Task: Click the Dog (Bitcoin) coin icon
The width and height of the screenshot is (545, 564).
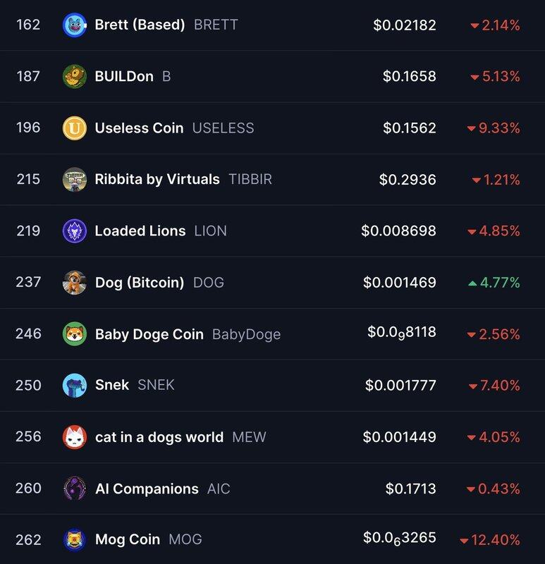Action: click(75, 282)
